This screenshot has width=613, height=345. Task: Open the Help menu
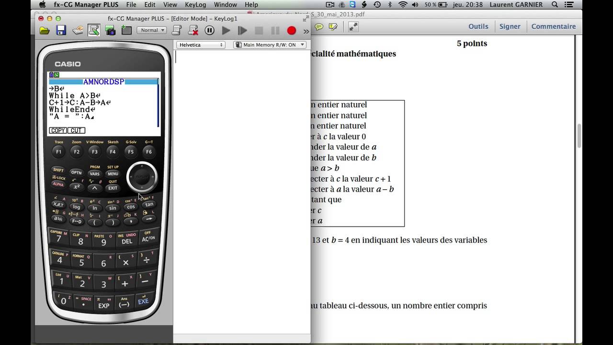click(251, 5)
